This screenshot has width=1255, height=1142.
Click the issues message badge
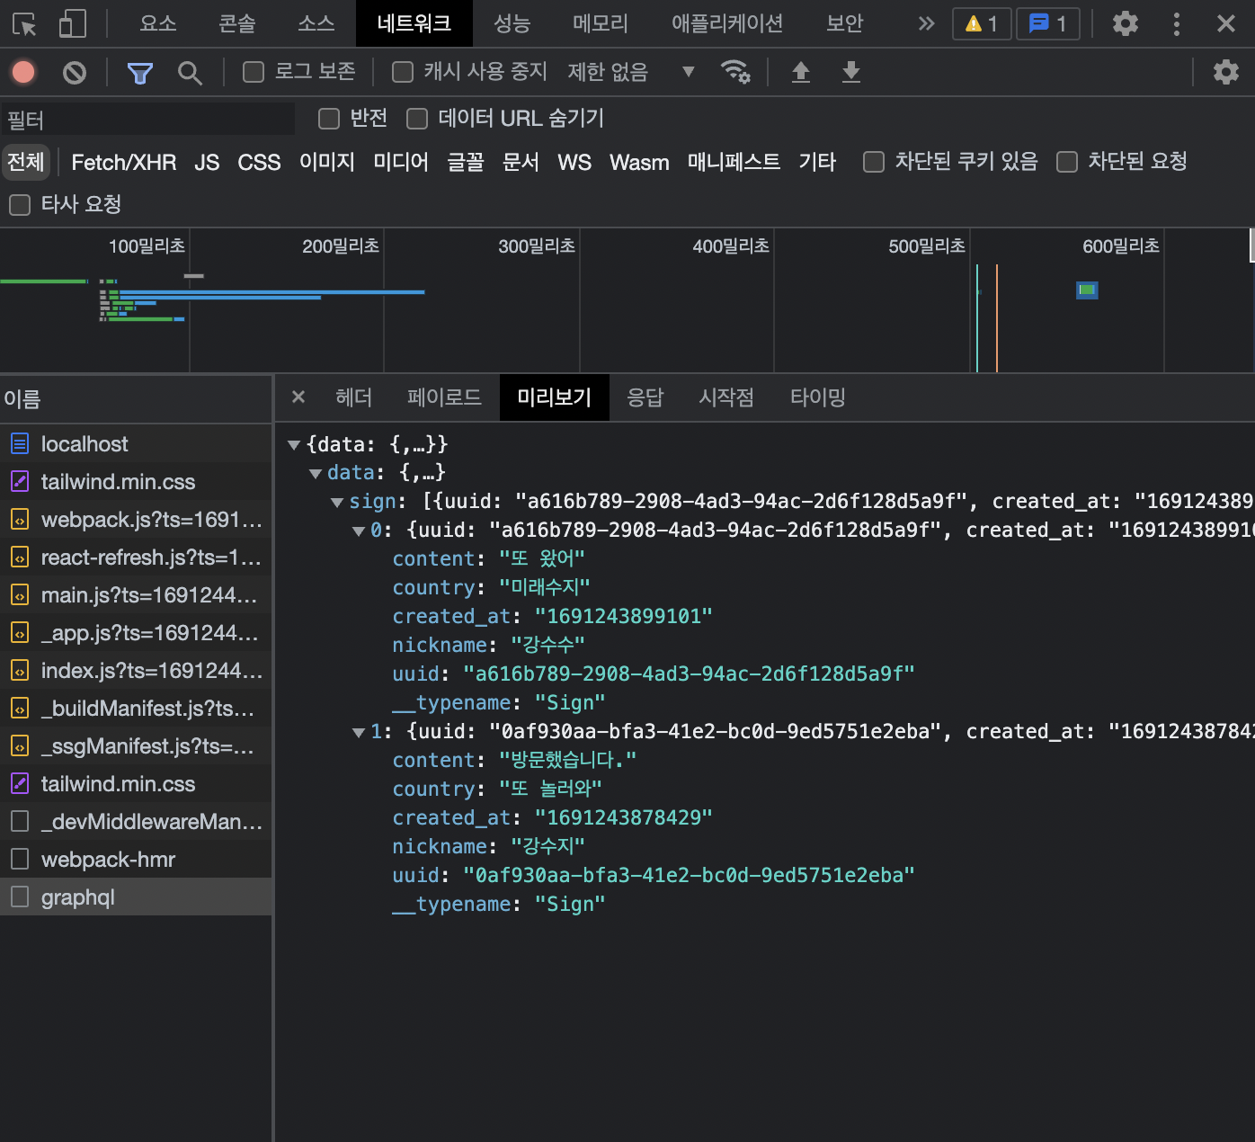coord(1047,23)
